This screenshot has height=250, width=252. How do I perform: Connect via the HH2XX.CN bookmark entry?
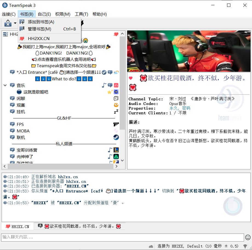[39, 38]
